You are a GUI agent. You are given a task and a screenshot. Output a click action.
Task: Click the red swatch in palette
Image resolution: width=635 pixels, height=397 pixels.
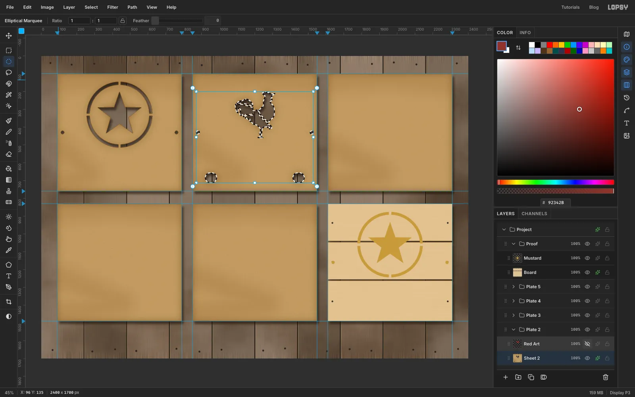tap(550, 45)
